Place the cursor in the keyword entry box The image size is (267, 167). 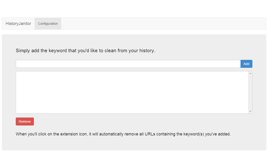(x=128, y=64)
